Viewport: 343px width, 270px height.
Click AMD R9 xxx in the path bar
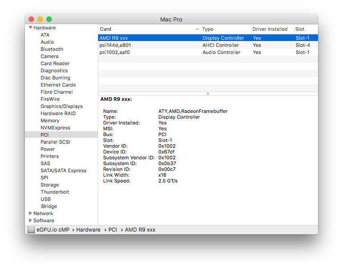coord(140,230)
